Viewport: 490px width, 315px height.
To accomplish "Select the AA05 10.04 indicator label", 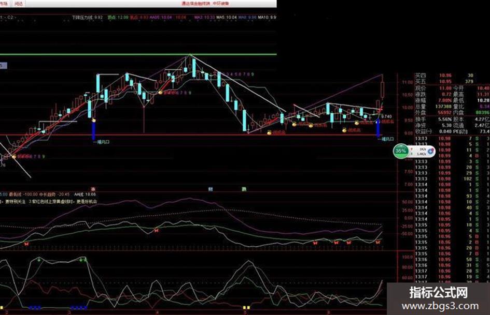I will pos(161,18).
